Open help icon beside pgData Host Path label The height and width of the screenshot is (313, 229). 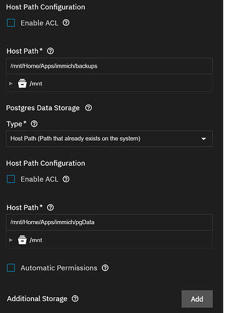click(x=51, y=207)
